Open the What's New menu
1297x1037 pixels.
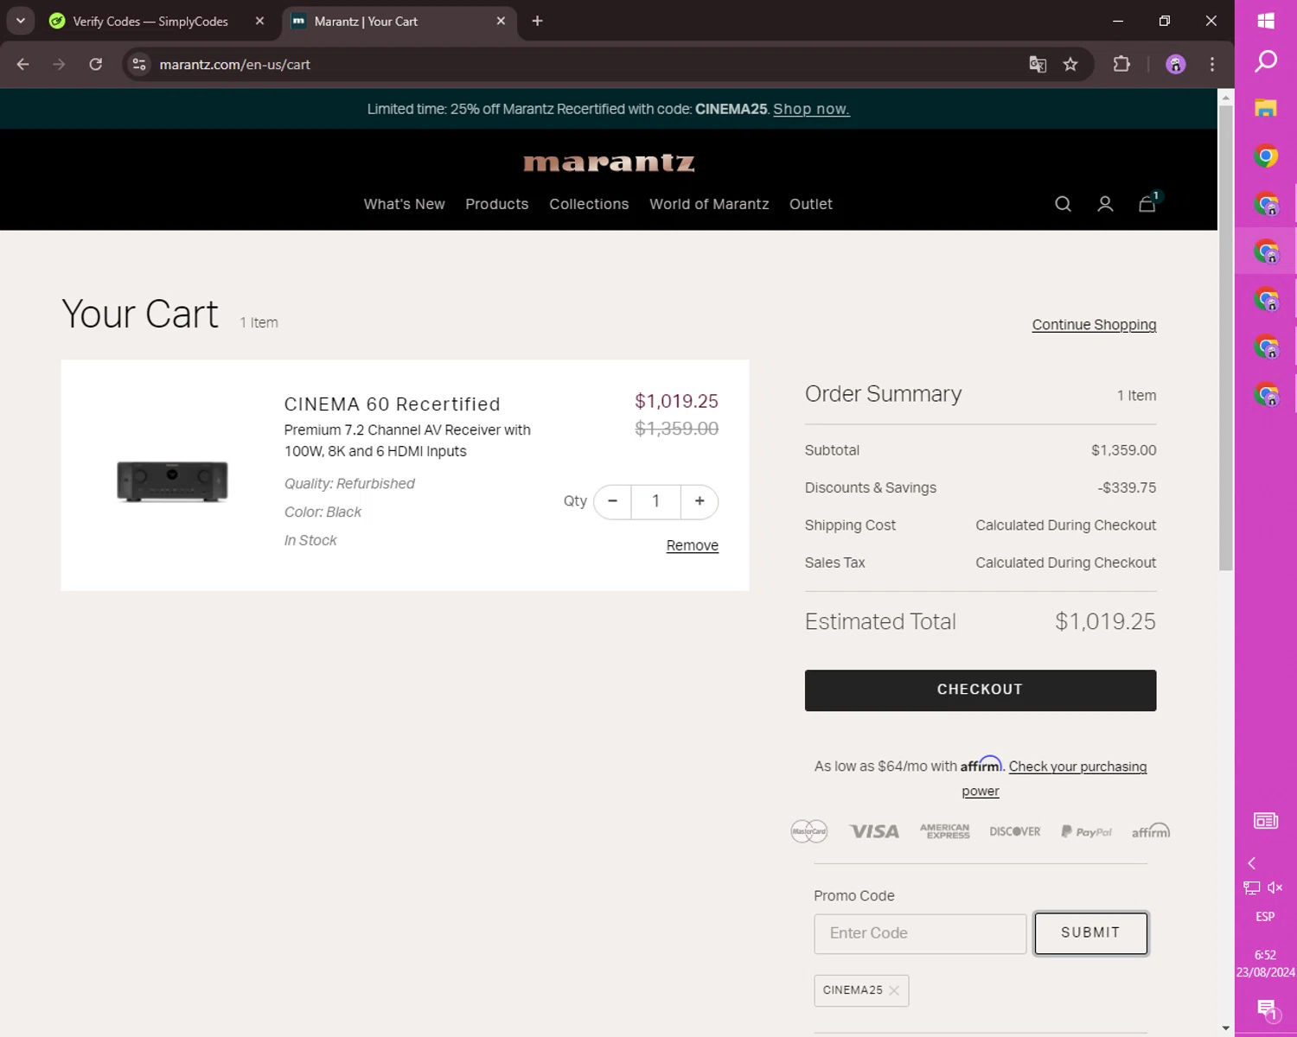point(404,204)
